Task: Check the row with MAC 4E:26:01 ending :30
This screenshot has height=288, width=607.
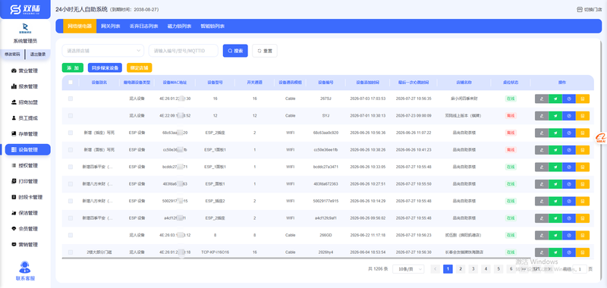Action: 71,99
